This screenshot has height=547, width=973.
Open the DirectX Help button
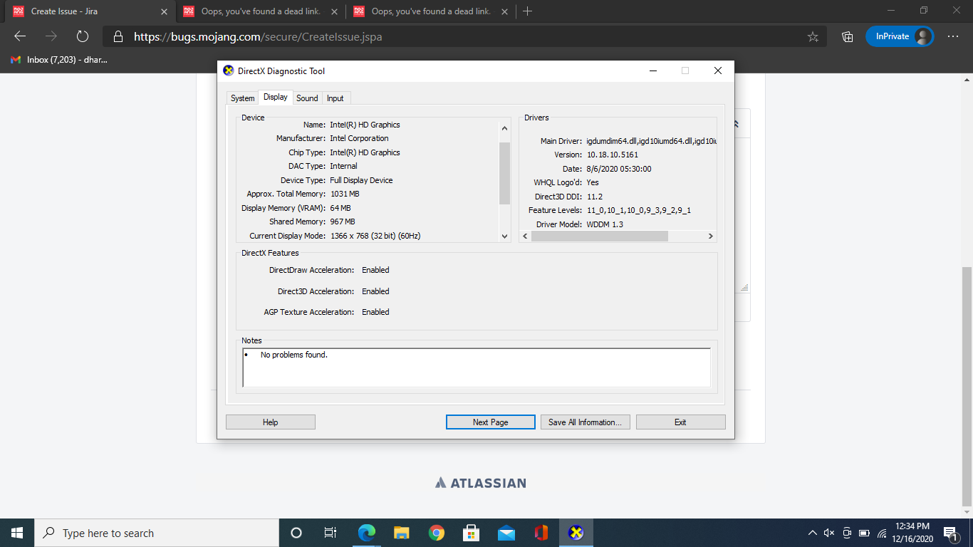coord(270,422)
